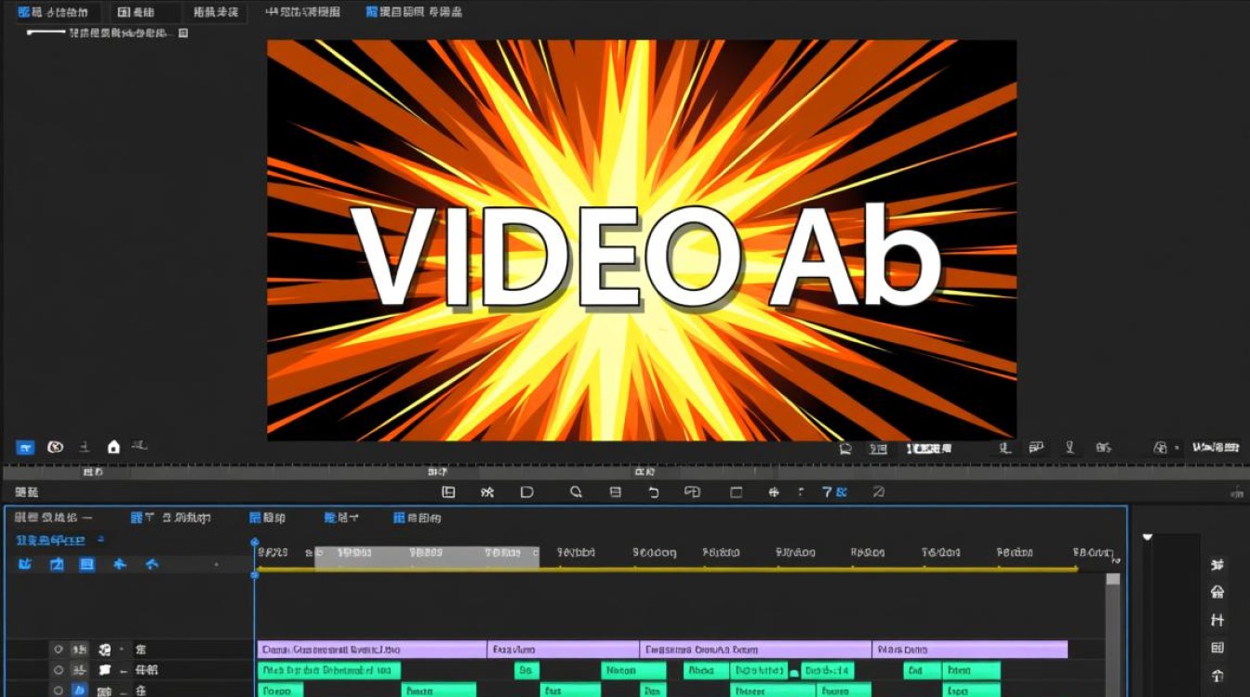Select the last purple clip on the top track
Screen dimensions: 1250x697
click(x=970, y=650)
